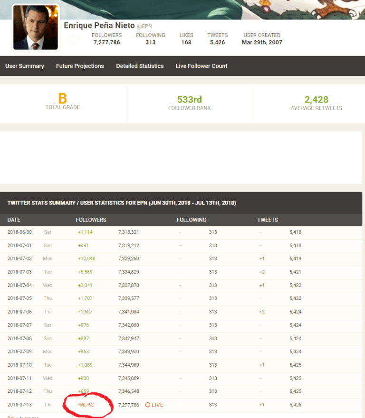
Task: Click the @EPN username handle
Action: (145, 26)
